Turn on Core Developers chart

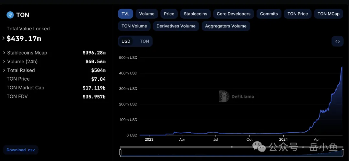click(x=234, y=14)
